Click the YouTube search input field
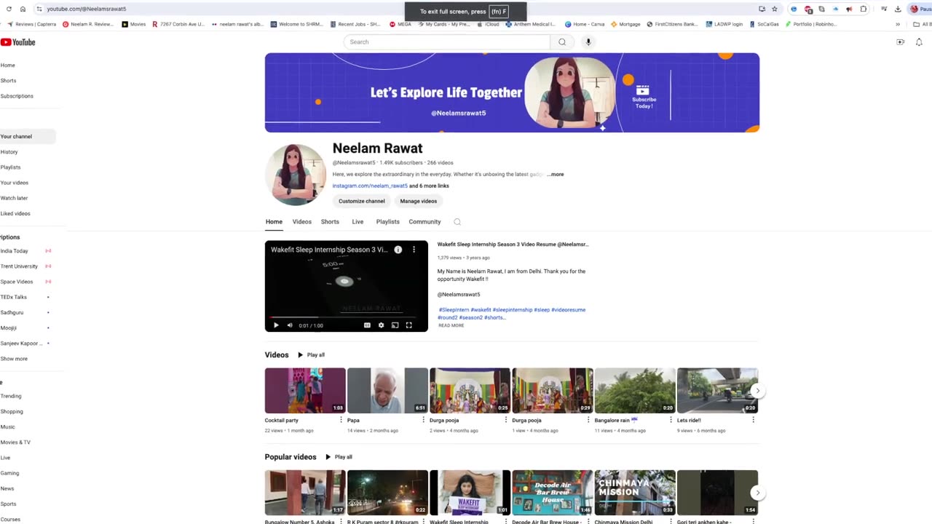The image size is (932, 524). [447, 42]
